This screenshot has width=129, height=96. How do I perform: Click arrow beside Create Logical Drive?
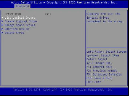[2, 21]
